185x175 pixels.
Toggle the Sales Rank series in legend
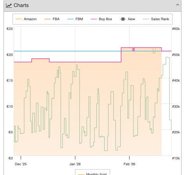156,19
